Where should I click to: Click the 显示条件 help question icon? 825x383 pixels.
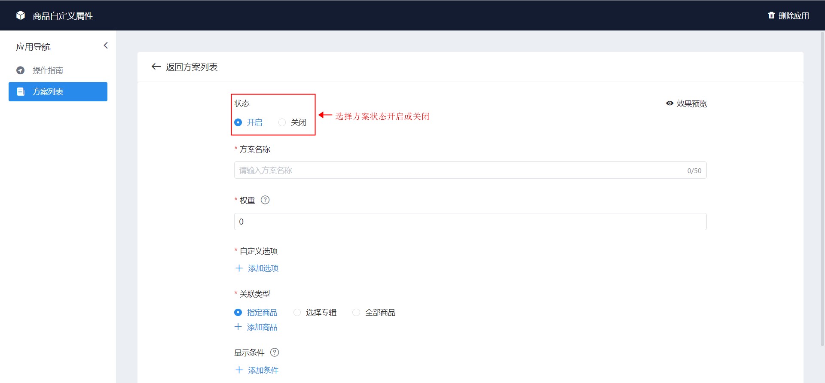click(275, 353)
